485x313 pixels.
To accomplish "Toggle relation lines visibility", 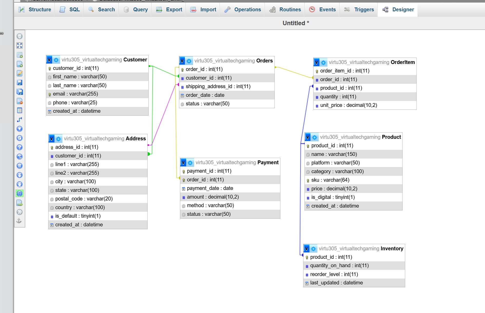I will coord(20,194).
